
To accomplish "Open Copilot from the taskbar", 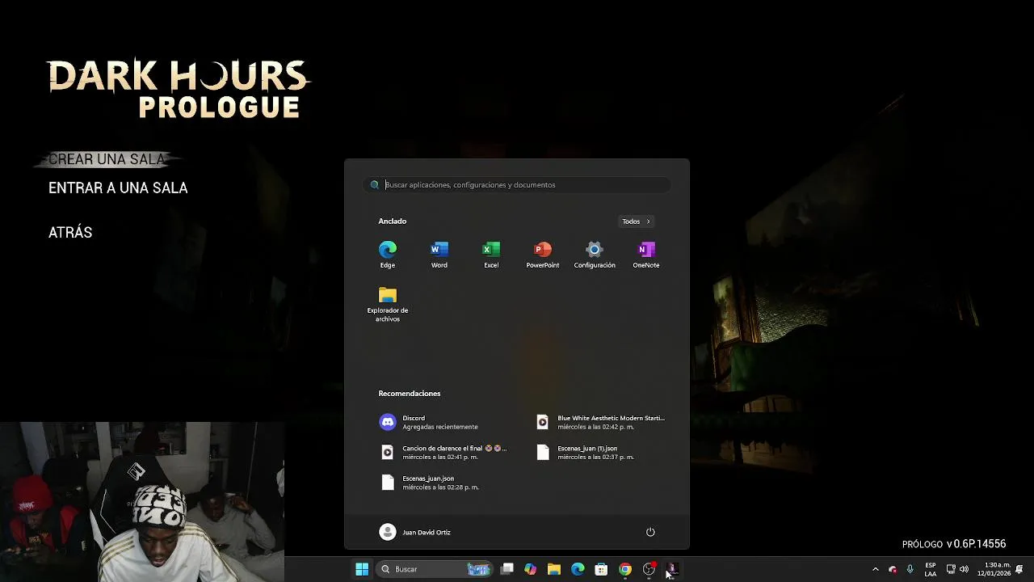I will click(530, 569).
